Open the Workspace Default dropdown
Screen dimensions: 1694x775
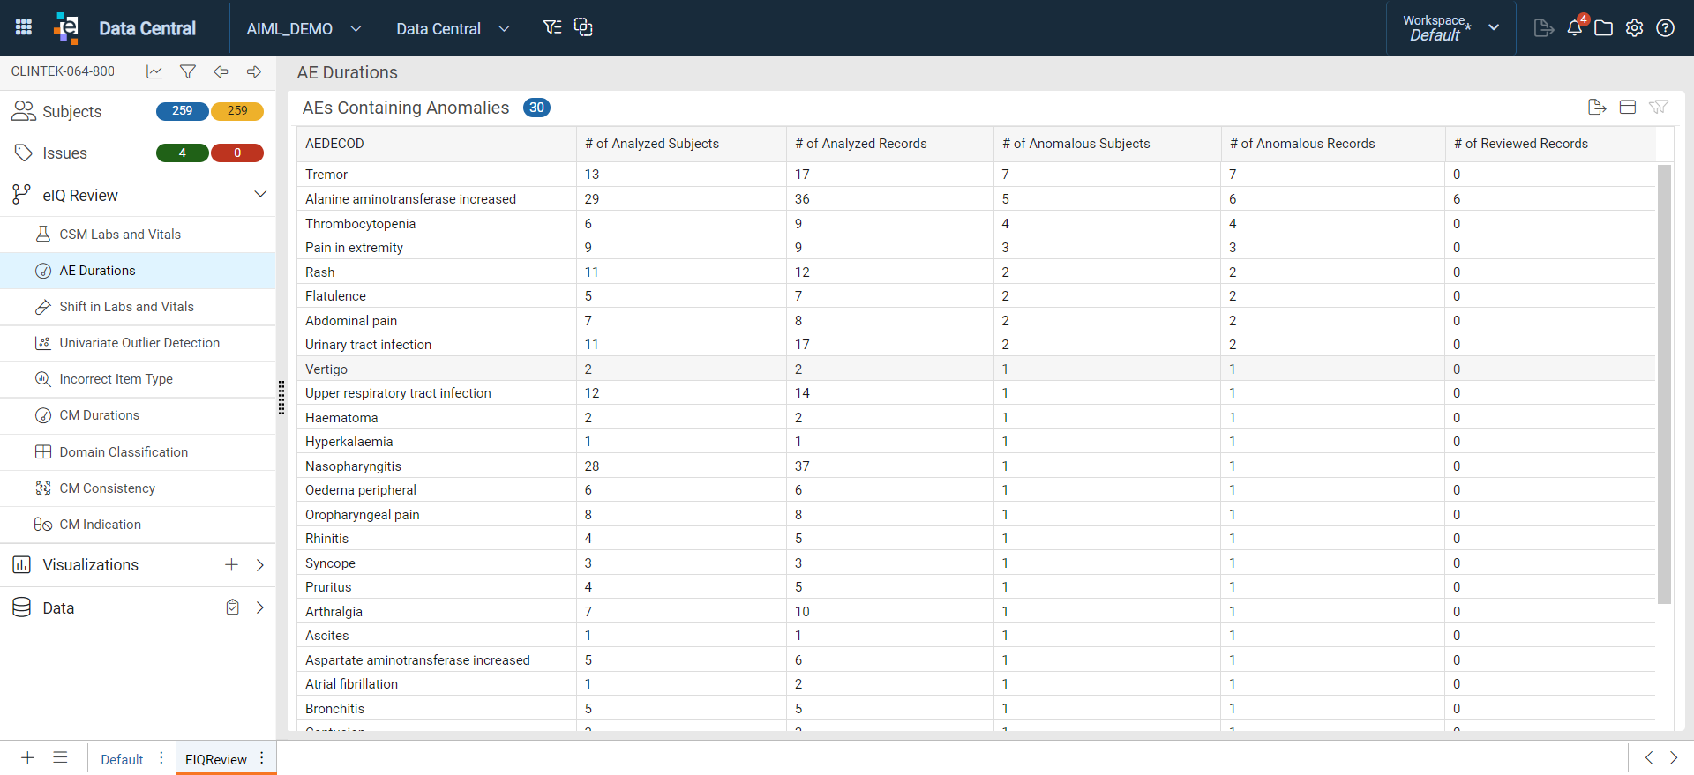pyautogui.click(x=1451, y=27)
